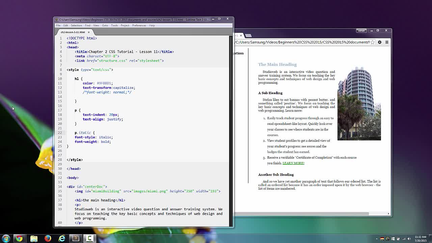
Task: Click the title tag text on line 4
Action: tap(124, 52)
